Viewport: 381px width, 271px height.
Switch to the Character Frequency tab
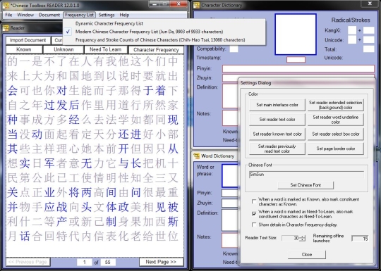156,50
